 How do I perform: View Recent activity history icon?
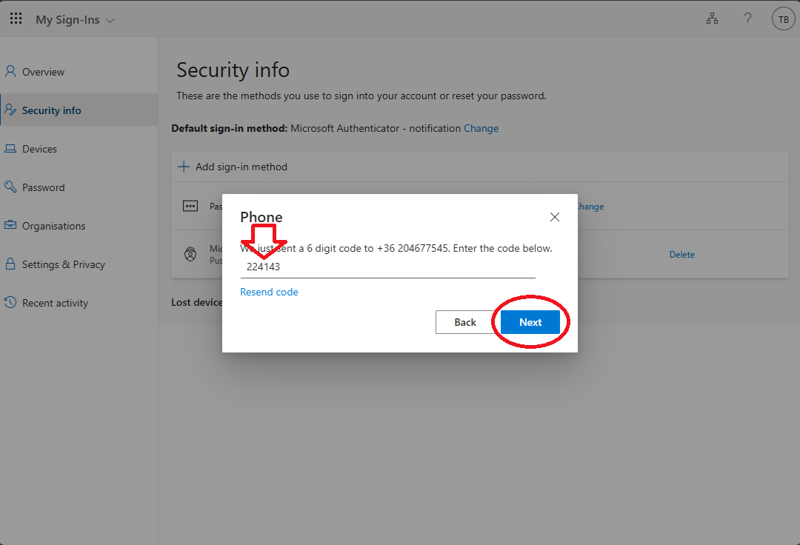(10, 302)
